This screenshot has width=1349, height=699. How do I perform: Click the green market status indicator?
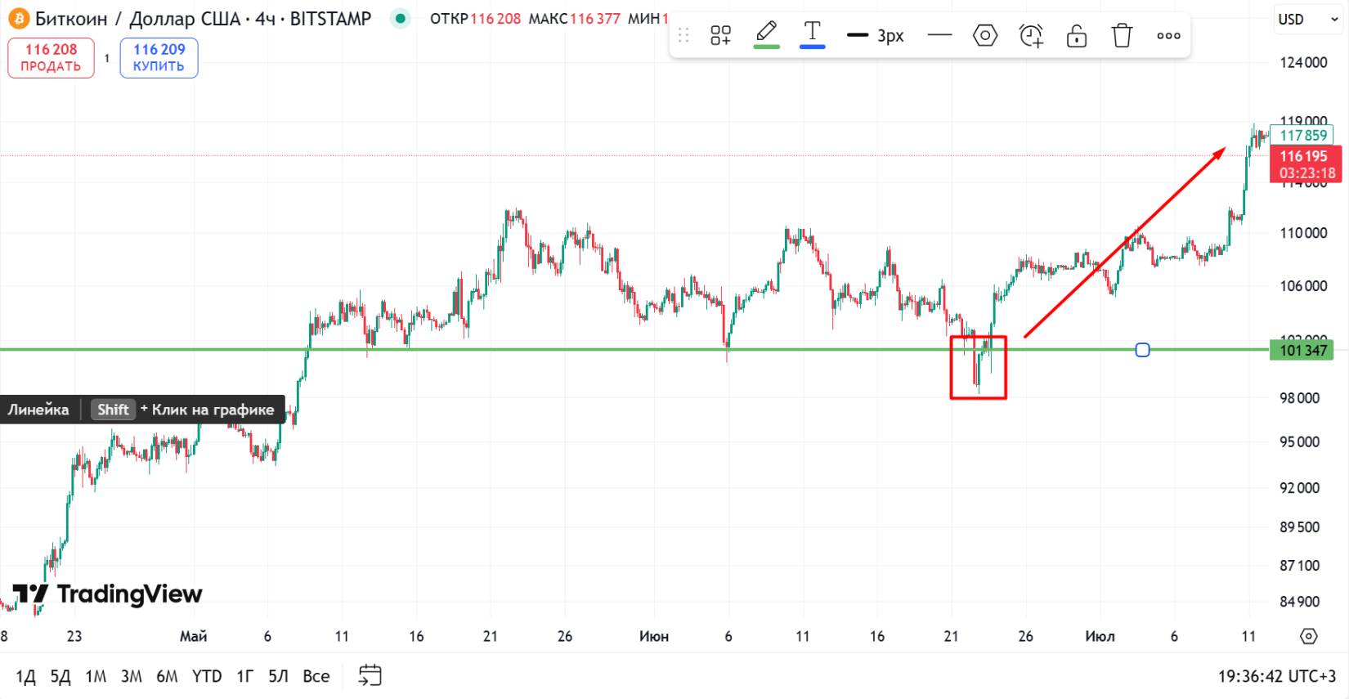click(x=400, y=18)
